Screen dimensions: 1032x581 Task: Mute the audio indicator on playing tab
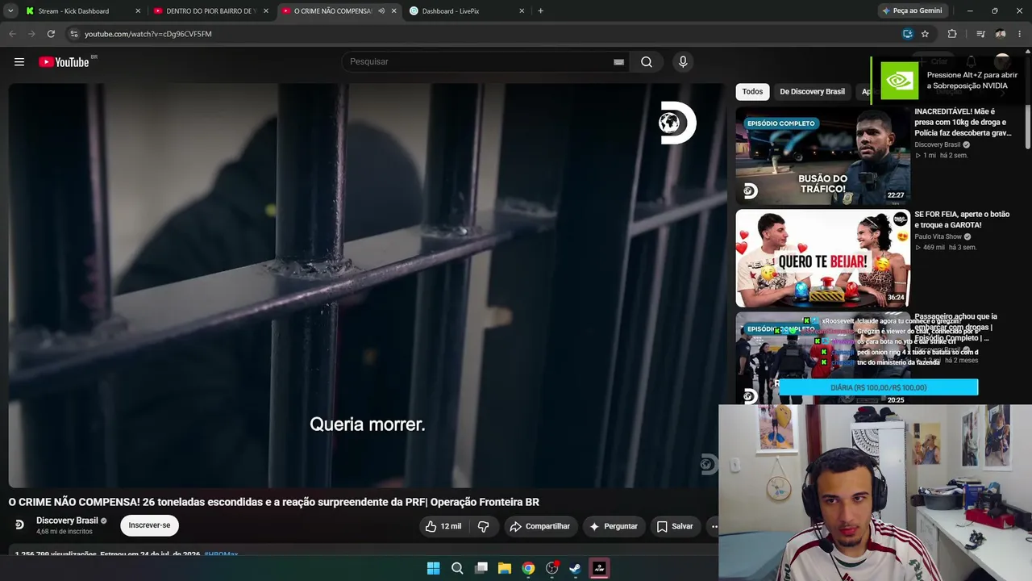tap(381, 11)
